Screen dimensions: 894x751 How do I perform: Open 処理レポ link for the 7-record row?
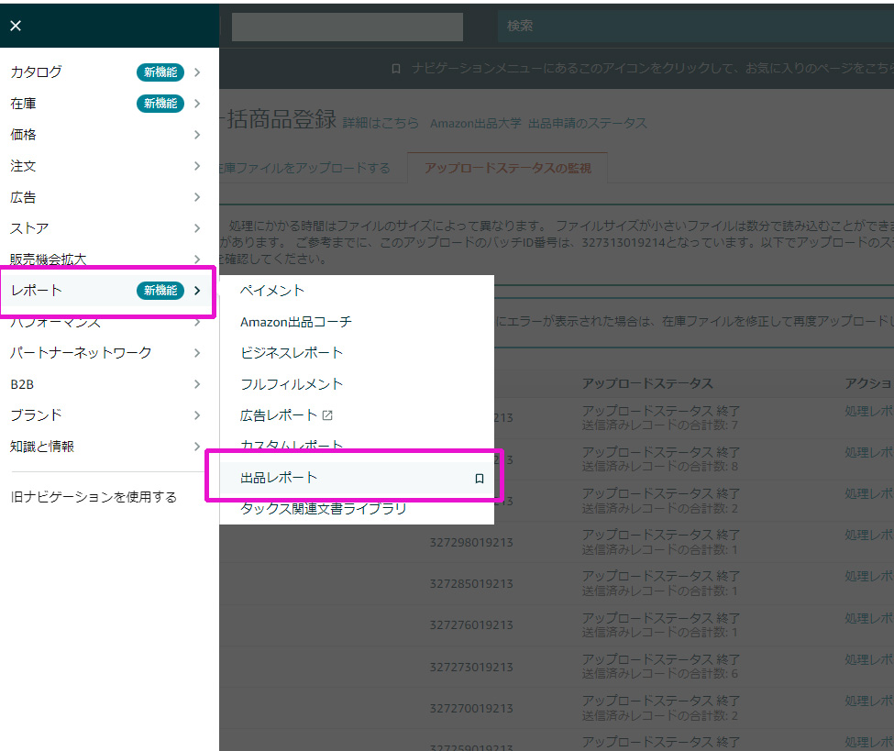pos(868,411)
